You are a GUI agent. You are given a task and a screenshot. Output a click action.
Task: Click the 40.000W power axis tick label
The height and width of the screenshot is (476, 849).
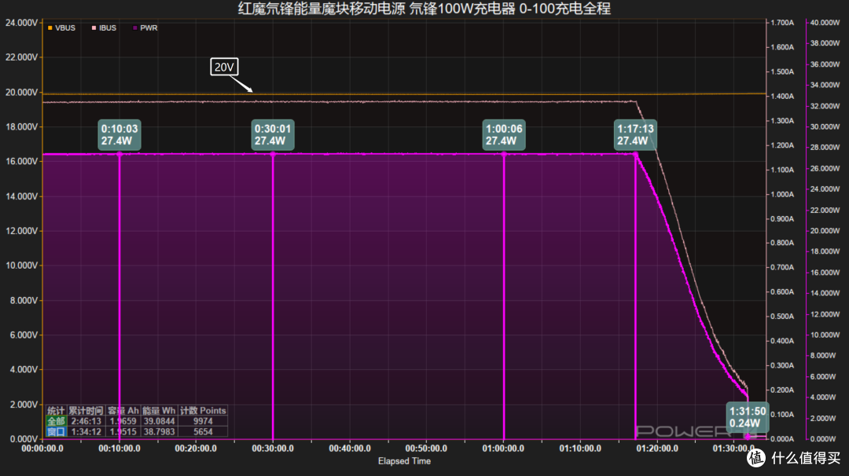click(x=825, y=23)
